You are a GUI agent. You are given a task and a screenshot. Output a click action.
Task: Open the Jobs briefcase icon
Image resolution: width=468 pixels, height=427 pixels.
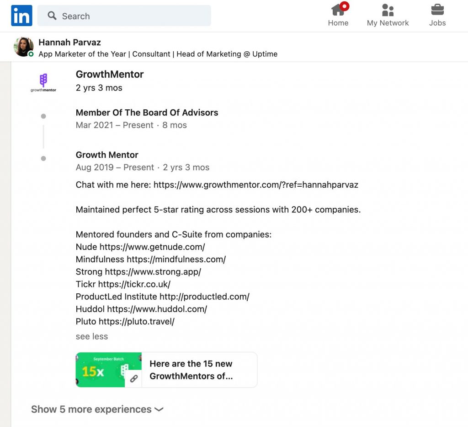coord(437,10)
